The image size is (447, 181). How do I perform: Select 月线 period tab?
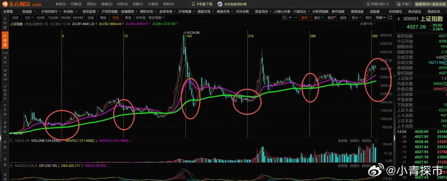pos(115,18)
